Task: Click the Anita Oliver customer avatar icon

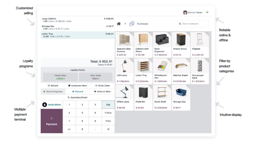Action: (x=44, y=105)
